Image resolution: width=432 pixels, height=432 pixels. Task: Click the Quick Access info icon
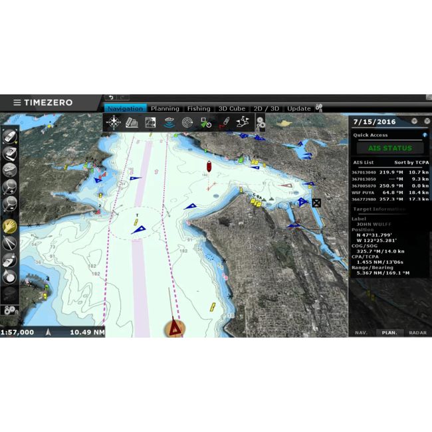pyautogui.click(x=425, y=135)
